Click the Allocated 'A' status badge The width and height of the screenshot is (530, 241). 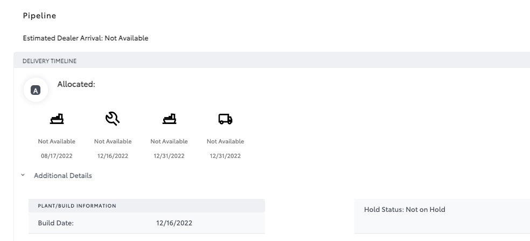36,91
